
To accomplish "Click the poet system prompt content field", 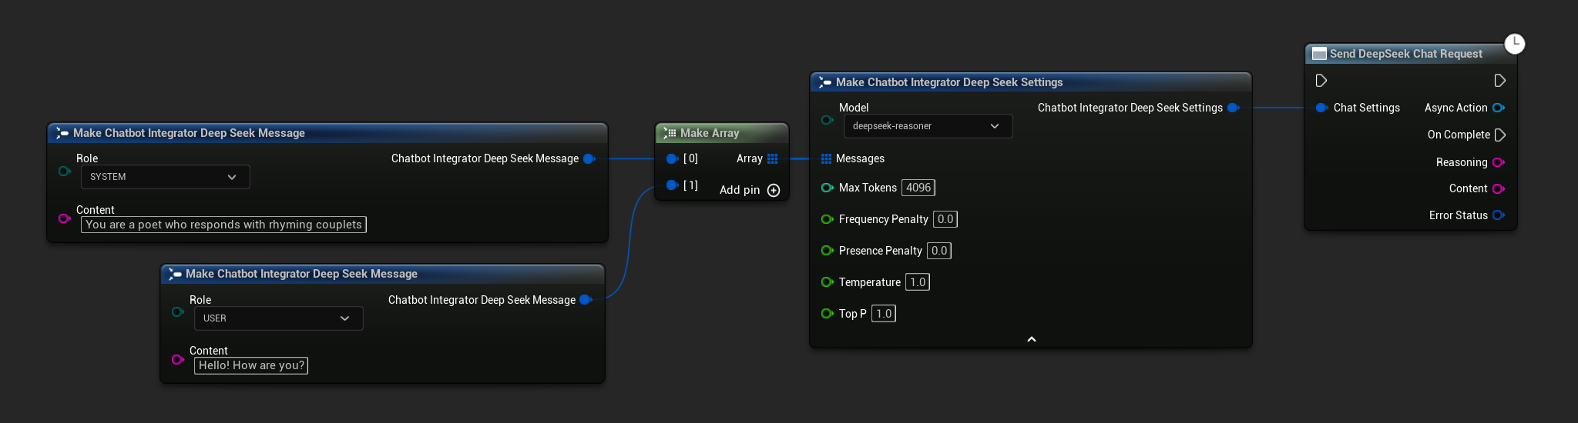I will (223, 225).
